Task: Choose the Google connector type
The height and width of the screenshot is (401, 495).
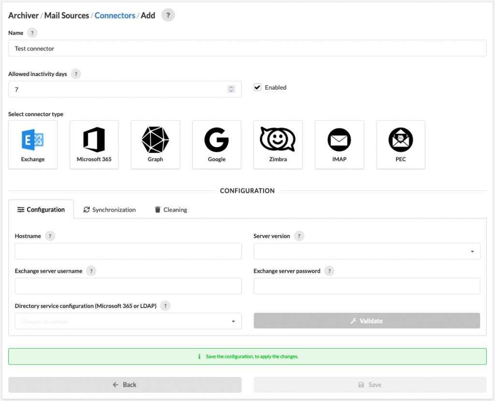Action: pos(217,144)
